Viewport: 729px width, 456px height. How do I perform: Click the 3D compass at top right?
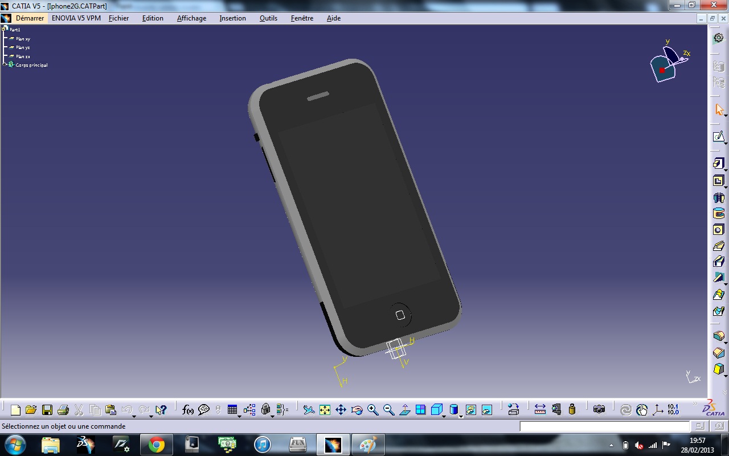click(x=669, y=62)
